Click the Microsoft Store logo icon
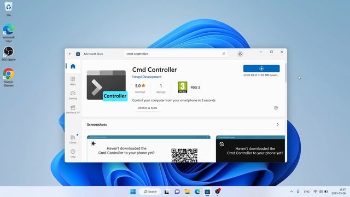350x197 pixels. [78, 54]
